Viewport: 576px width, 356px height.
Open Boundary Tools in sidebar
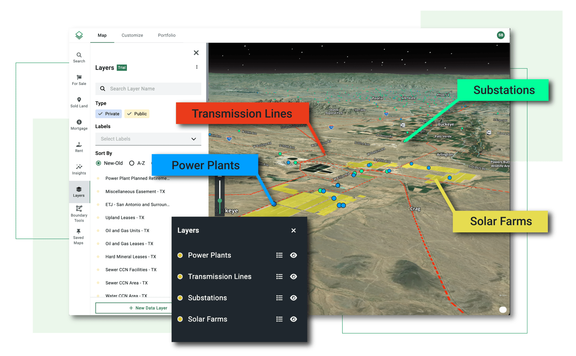tap(79, 214)
